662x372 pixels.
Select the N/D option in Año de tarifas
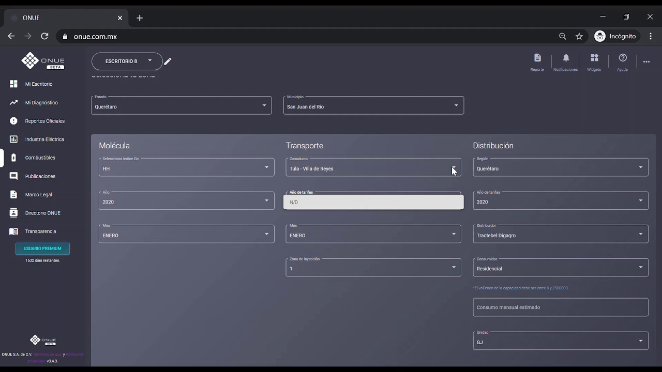(373, 202)
